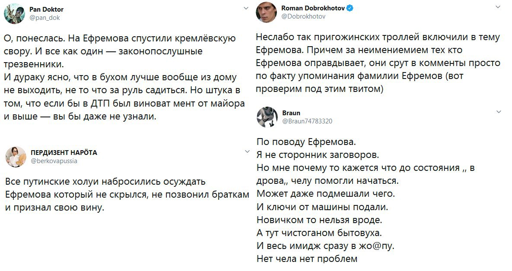Select the @Braun74783320 handle text
Viewport: 512px width, 271px height.
(308, 121)
